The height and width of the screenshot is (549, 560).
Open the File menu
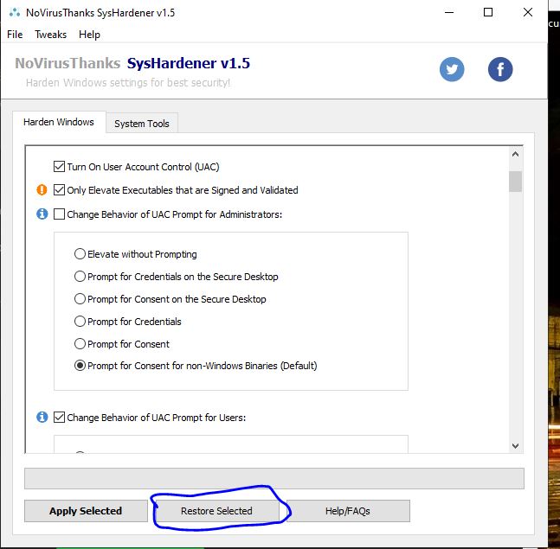(x=15, y=35)
